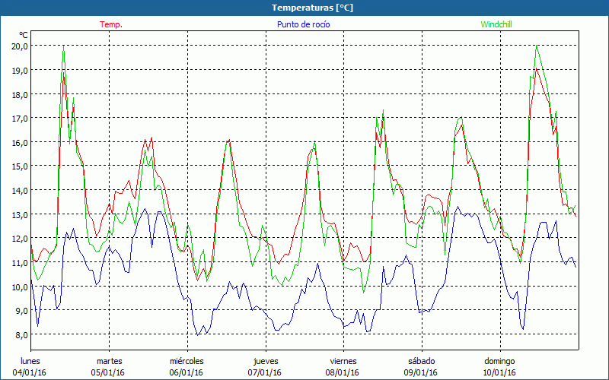Select the 'martes 05/01/16' date label
The height and width of the screenshot is (380, 609).
tap(109, 366)
